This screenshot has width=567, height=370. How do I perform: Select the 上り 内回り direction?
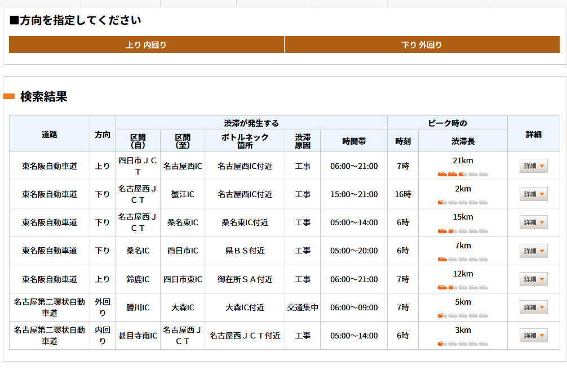(147, 45)
